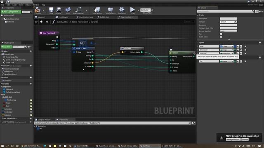Click the bookmark star icon in graph header

point(36,22)
